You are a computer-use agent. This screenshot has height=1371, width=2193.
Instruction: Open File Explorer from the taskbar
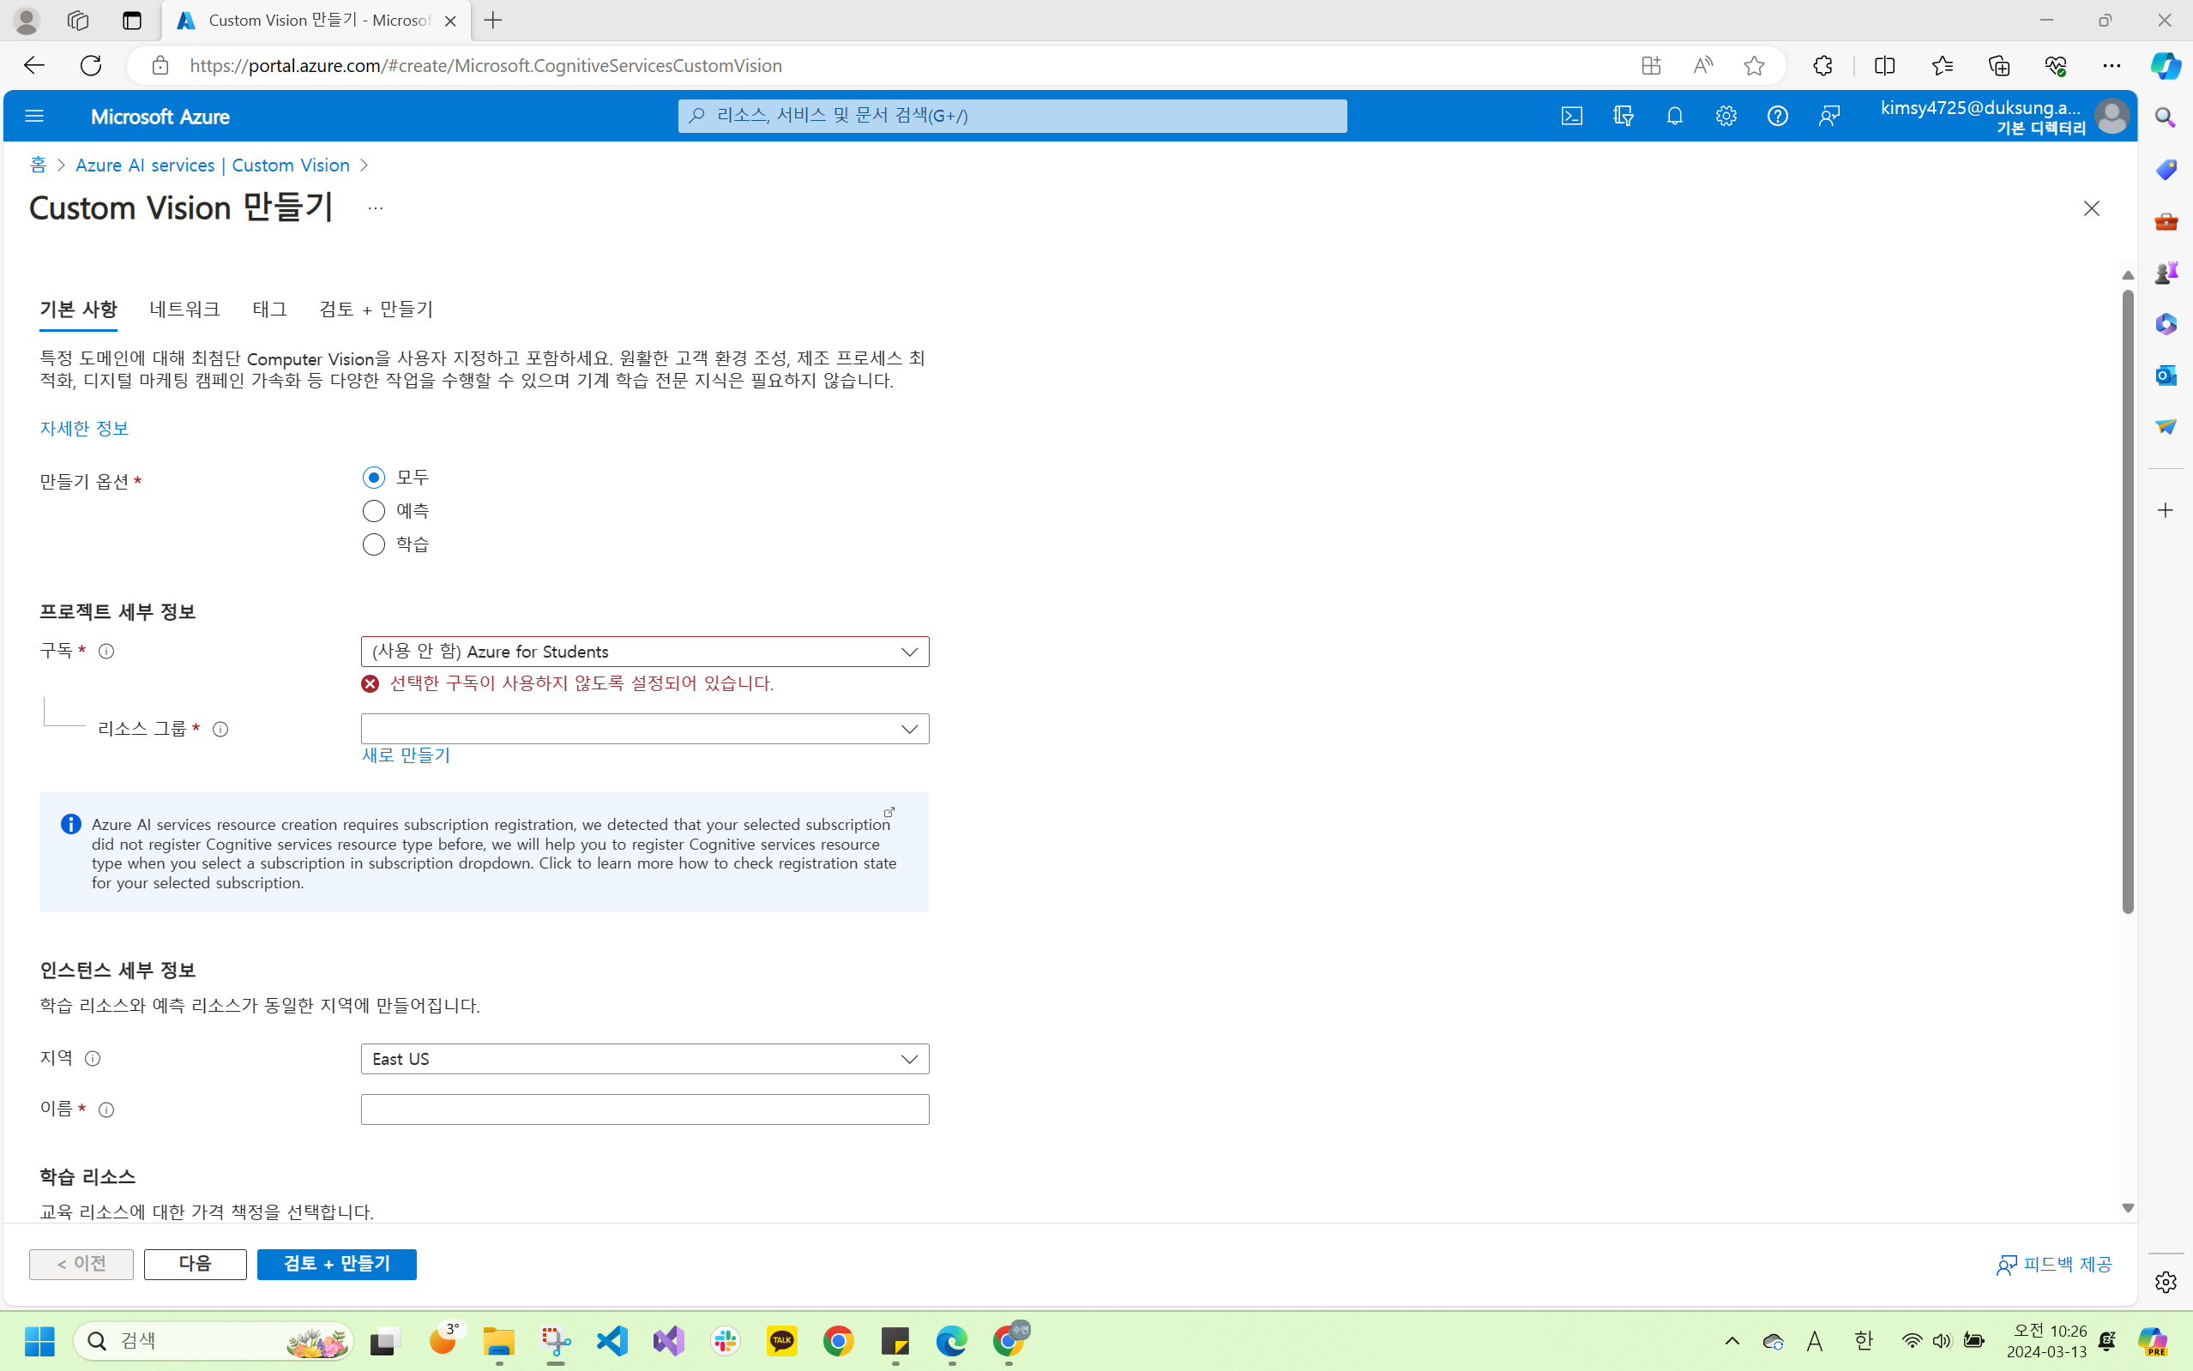tap(499, 1341)
